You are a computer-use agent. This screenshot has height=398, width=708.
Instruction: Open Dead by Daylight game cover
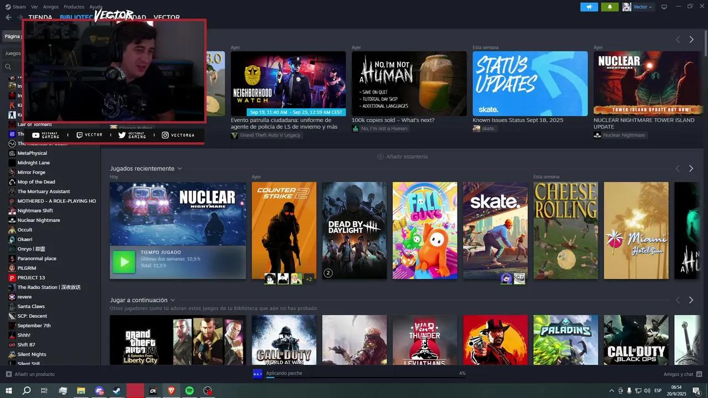tap(355, 231)
